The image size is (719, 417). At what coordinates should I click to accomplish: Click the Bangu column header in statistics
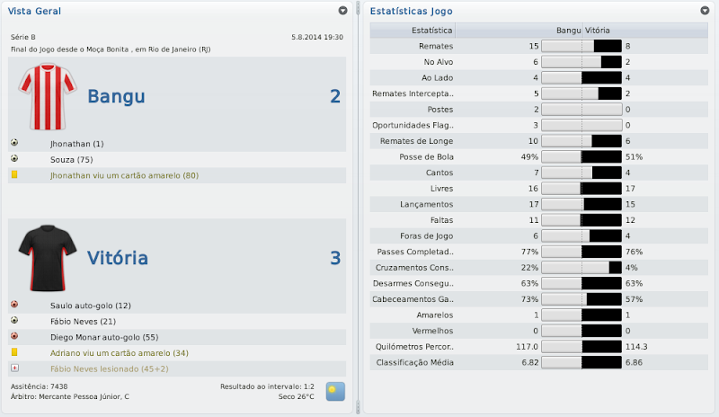coord(569,31)
